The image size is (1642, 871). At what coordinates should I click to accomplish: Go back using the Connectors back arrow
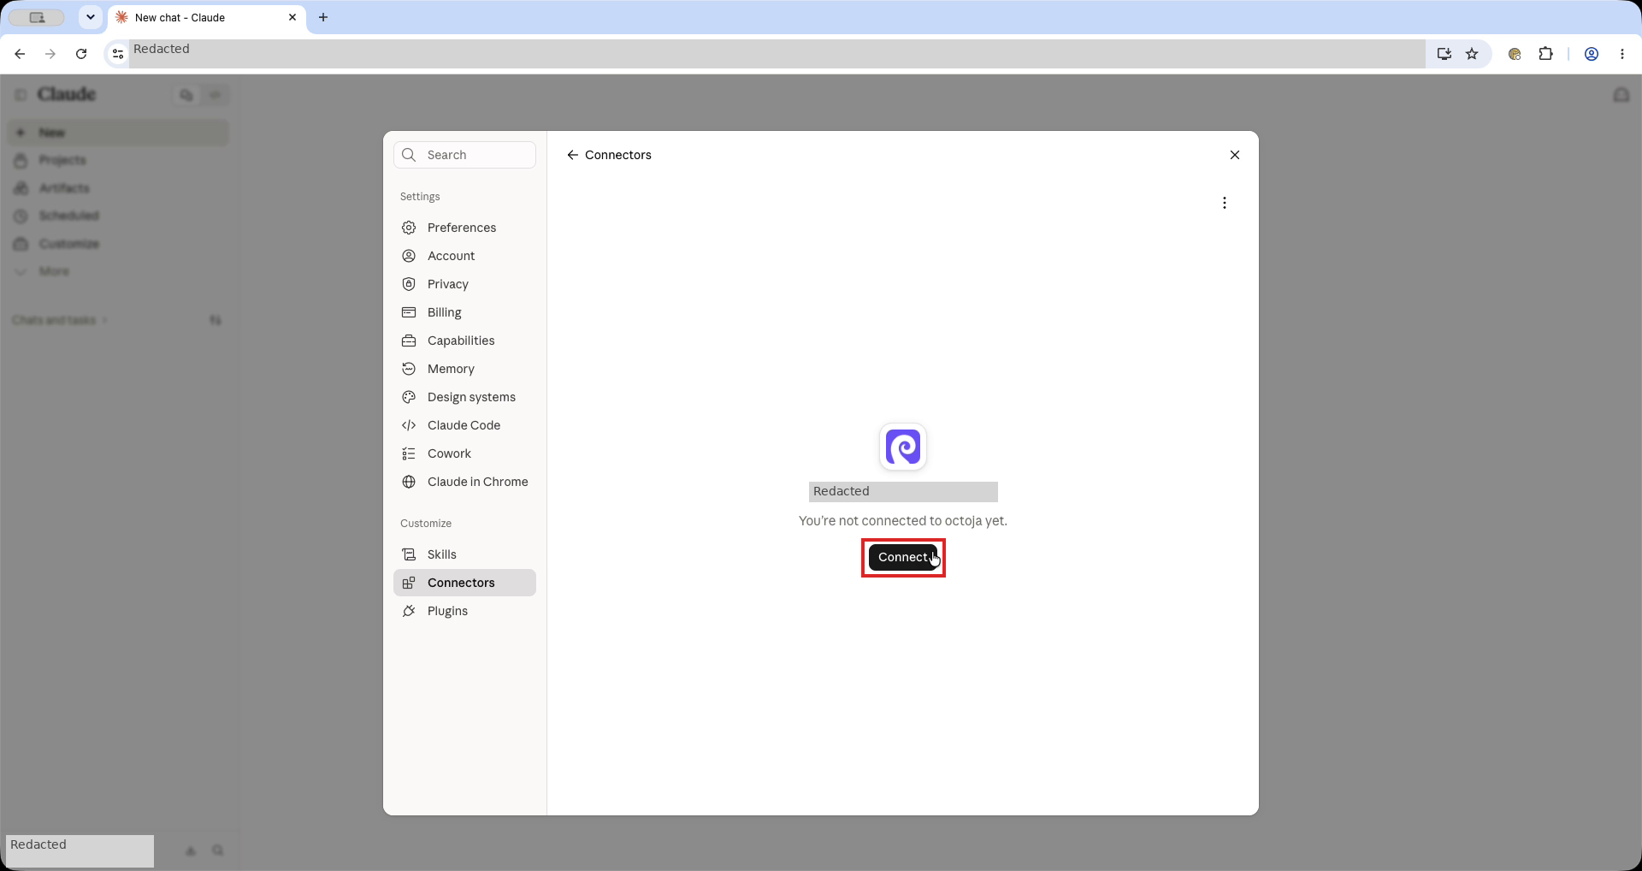click(573, 155)
